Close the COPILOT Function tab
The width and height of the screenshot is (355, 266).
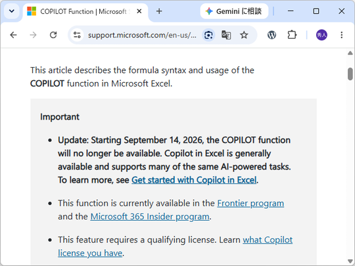click(x=139, y=11)
